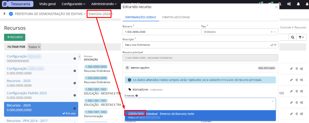
Task: Click the Betha B logo icon
Action: [5, 4]
